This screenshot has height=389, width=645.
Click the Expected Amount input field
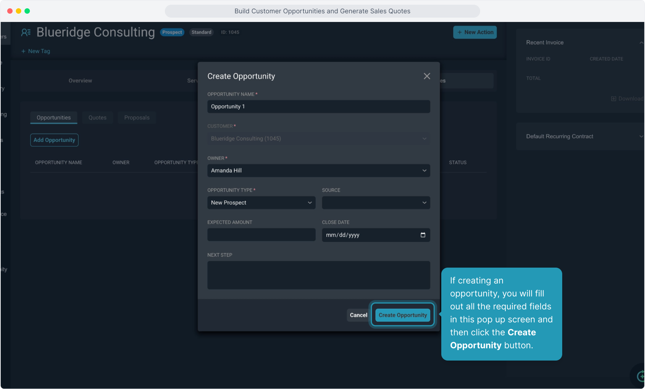click(261, 235)
